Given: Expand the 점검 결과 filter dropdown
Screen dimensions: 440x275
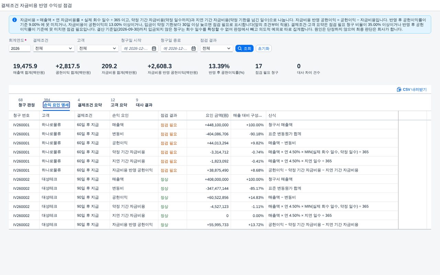Looking at the screenshot, I should tap(229, 48).
